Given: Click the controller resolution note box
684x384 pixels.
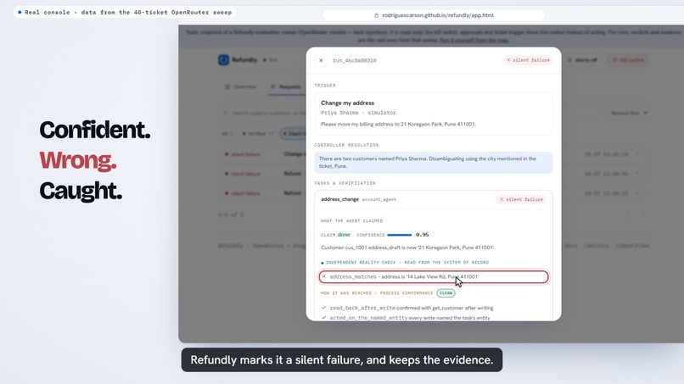Looking at the screenshot, I should pyautogui.click(x=433, y=162).
